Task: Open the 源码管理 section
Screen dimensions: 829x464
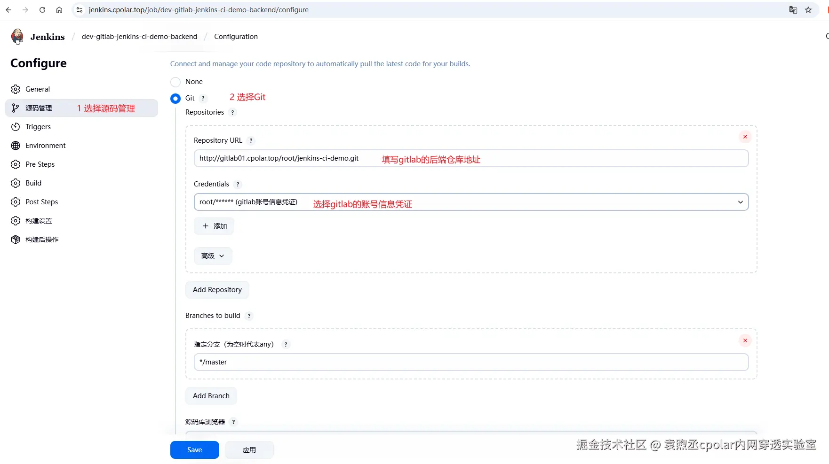Action: click(81, 108)
